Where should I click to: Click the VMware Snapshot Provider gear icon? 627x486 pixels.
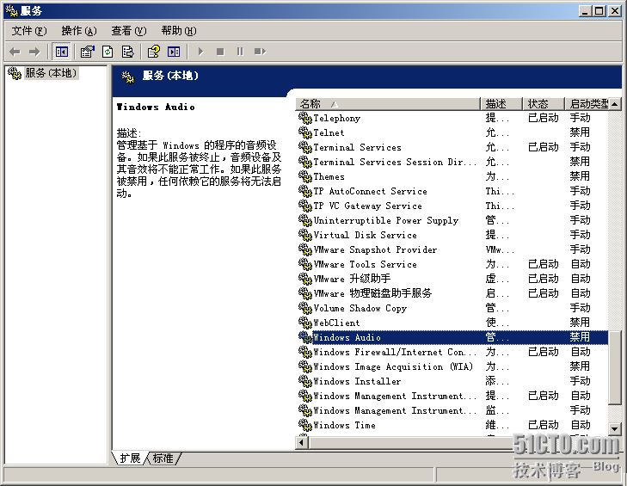pyautogui.click(x=305, y=249)
